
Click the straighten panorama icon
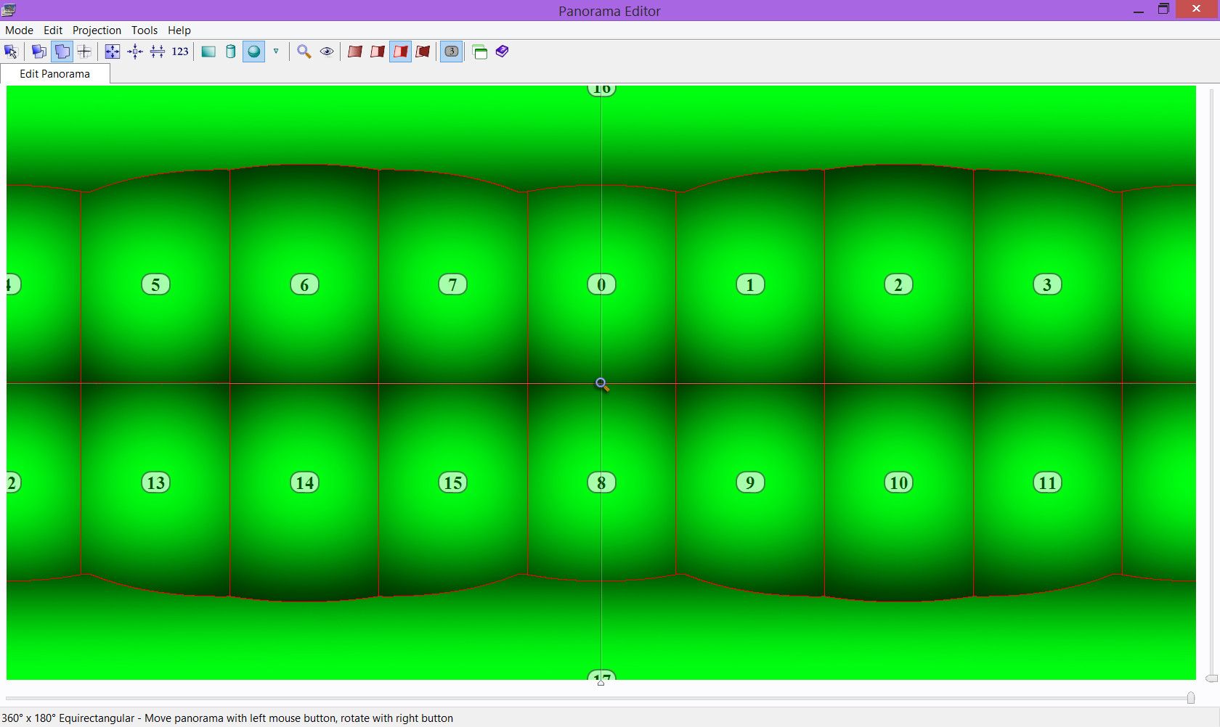click(x=158, y=52)
